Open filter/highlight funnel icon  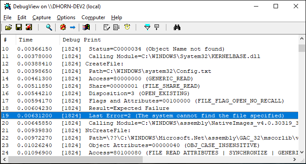tap(147, 27)
